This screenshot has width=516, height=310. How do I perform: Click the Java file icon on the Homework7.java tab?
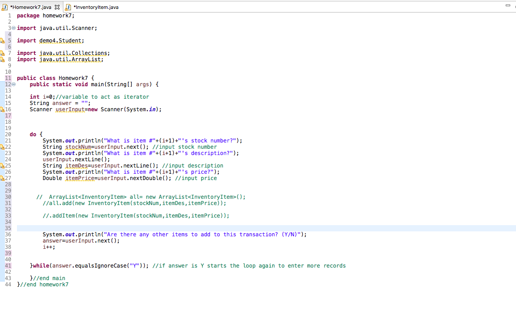(x=6, y=7)
